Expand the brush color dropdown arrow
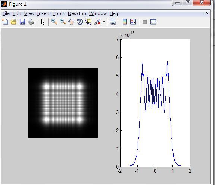 pos(104,22)
